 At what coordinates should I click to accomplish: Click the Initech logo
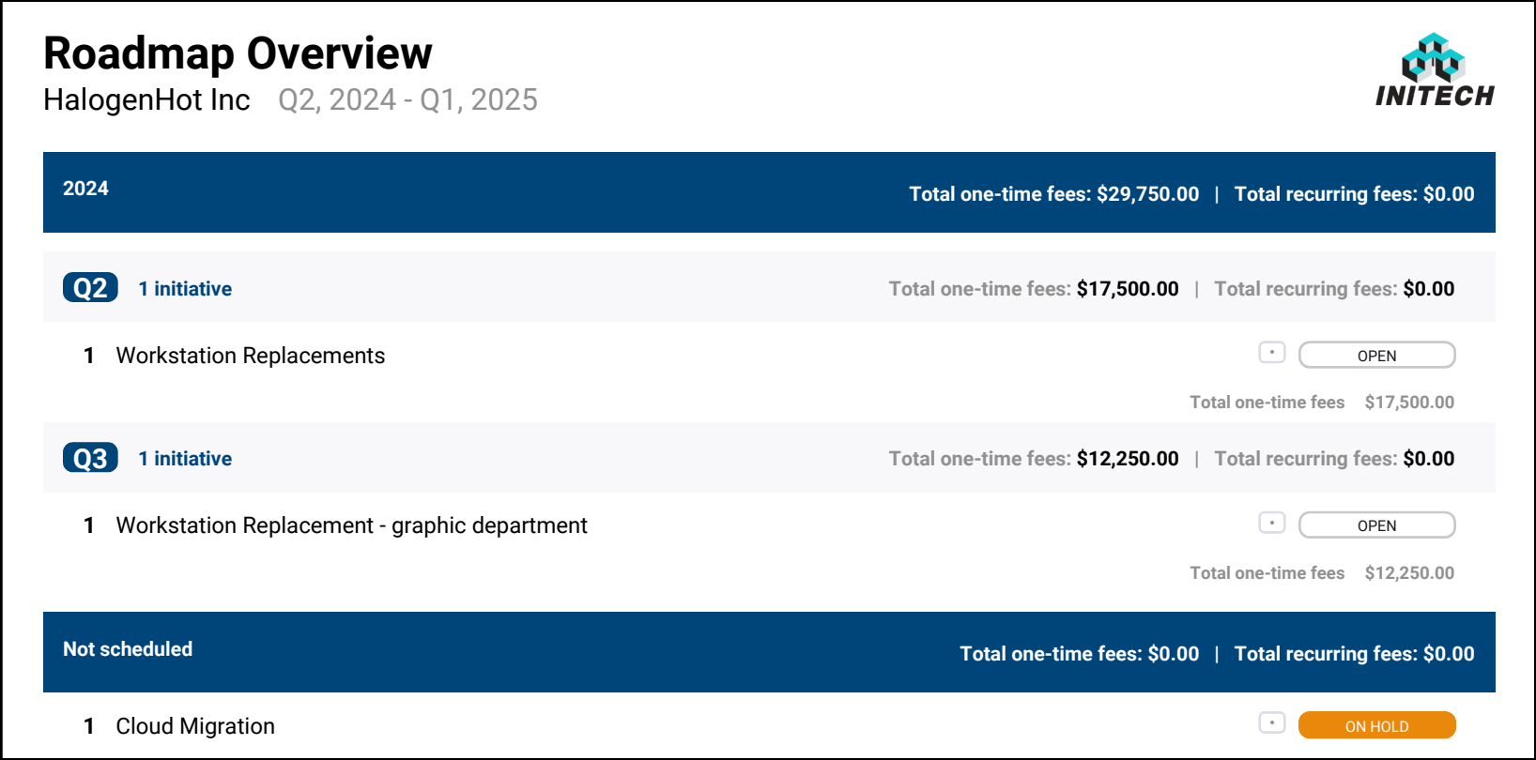point(1435,70)
